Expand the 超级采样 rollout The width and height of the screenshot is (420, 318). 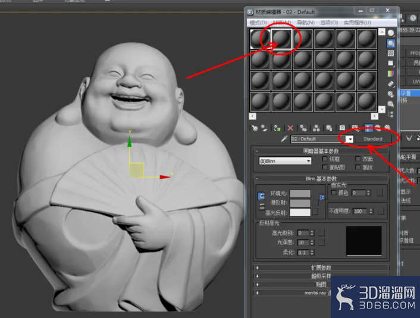point(293,276)
